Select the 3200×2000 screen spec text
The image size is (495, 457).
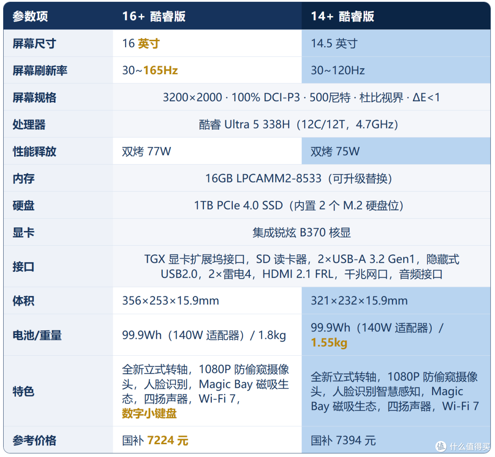pyautogui.click(x=301, y=98)
